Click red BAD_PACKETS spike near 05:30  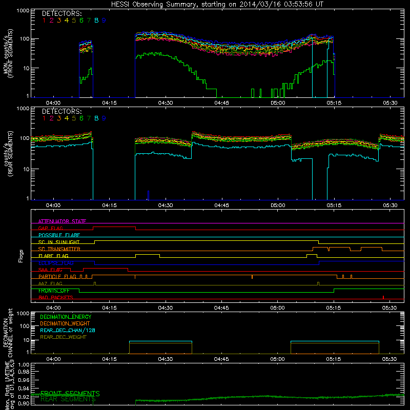(383, 297)
